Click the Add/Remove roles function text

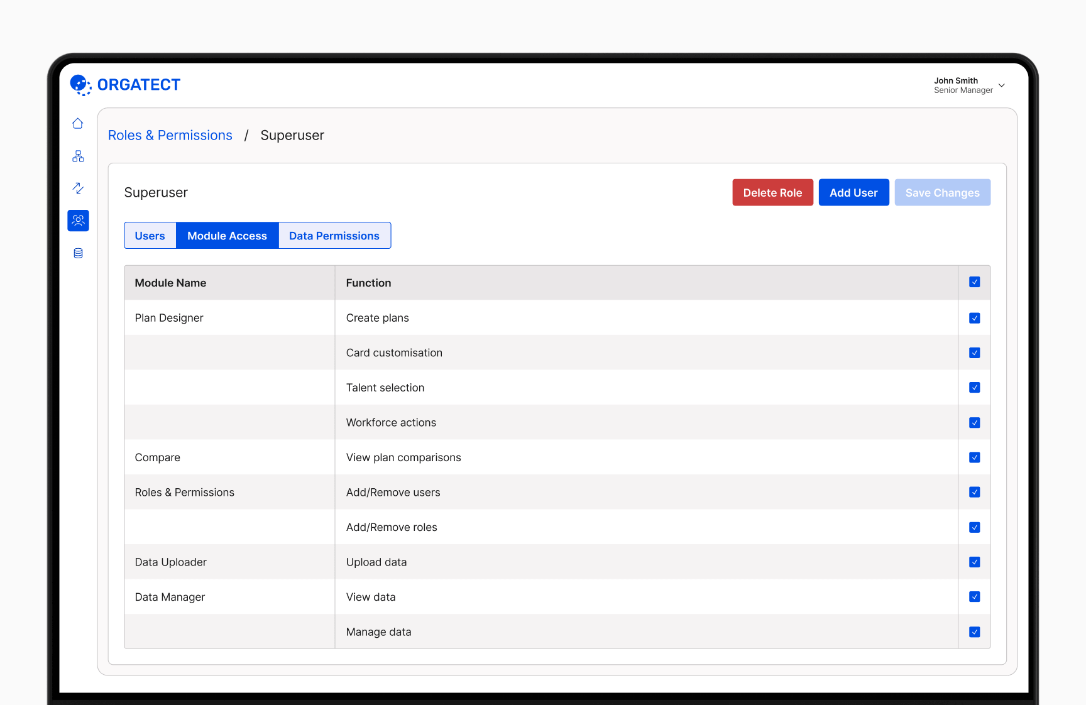(x=392, y=527)
